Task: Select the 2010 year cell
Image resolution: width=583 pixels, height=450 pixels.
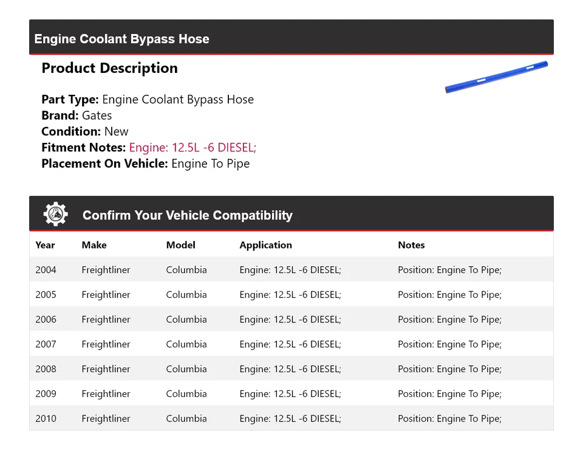Action: 46,419
